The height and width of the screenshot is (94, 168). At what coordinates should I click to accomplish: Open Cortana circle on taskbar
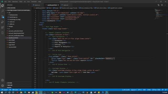click(x=9, y=92)
